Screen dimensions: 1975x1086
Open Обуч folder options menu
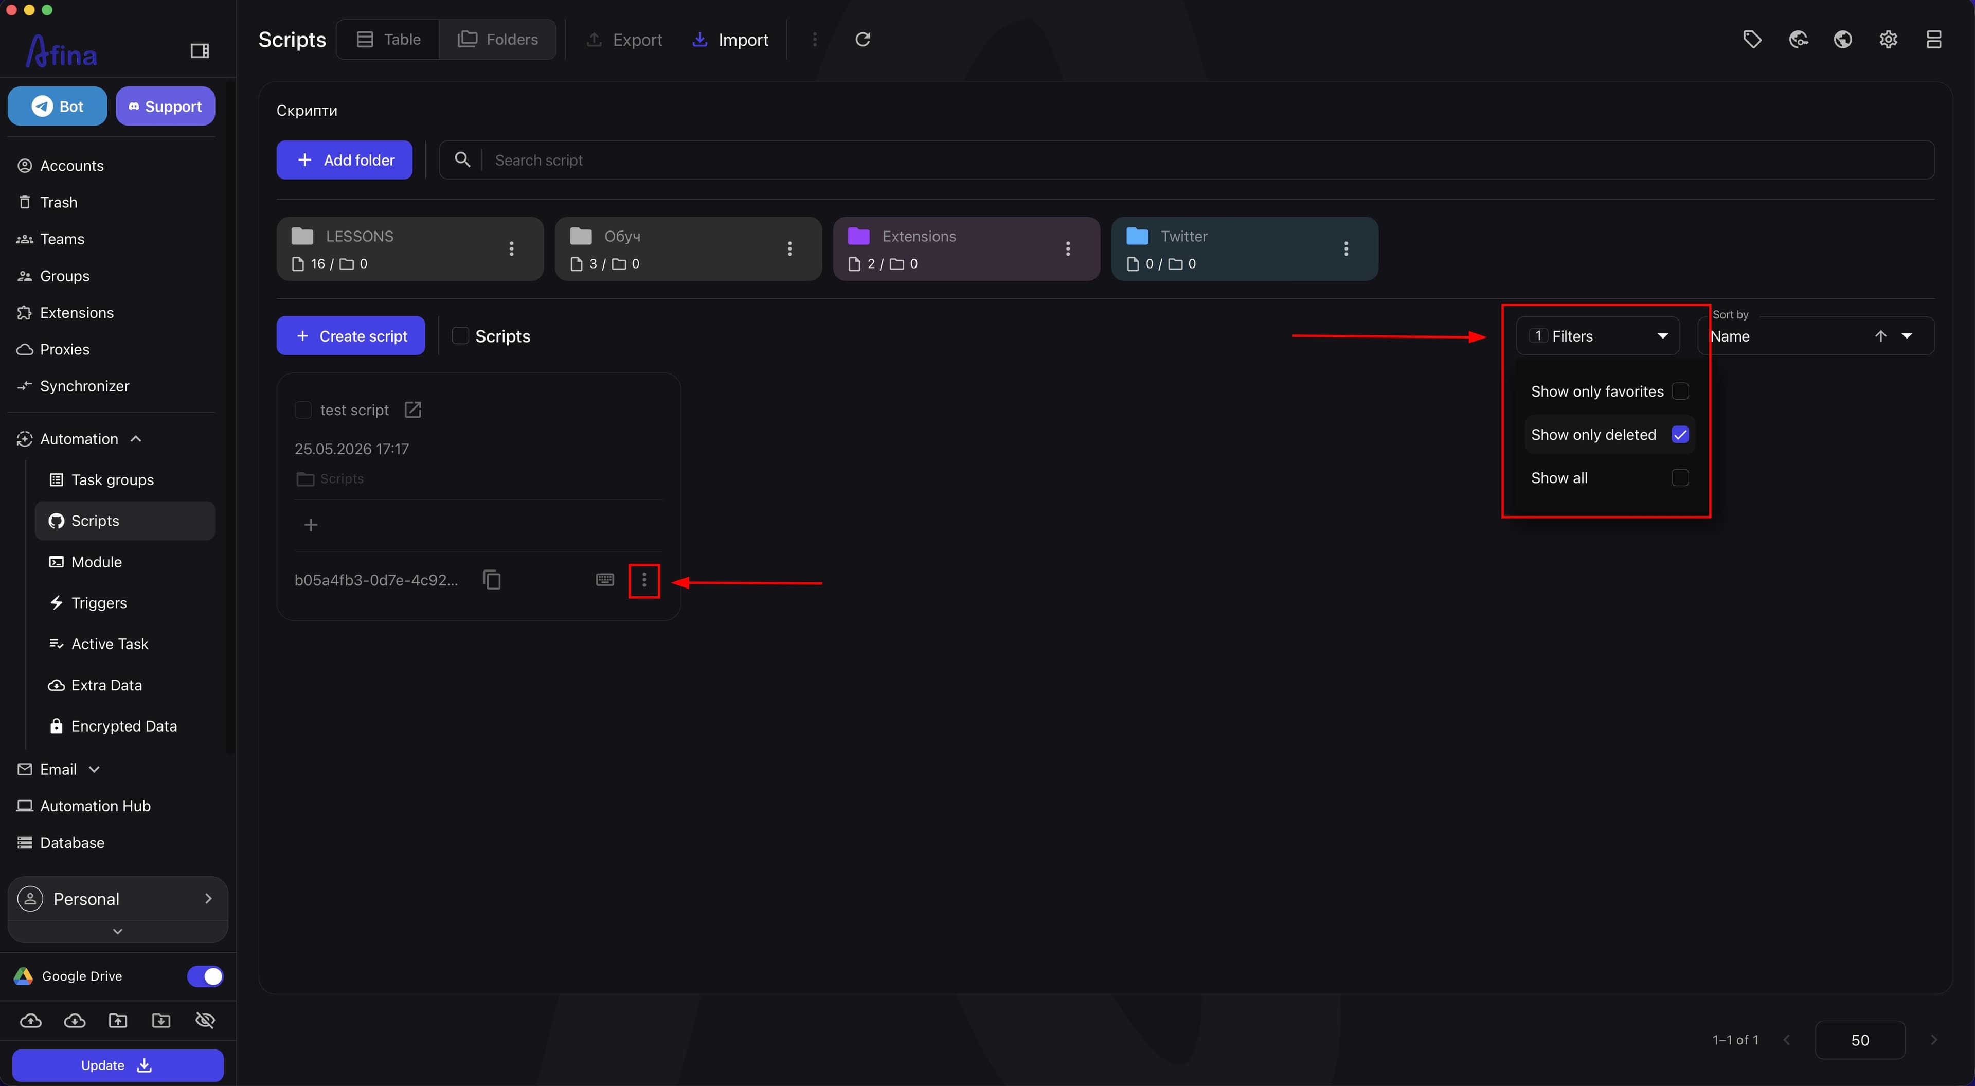(x=789, y=248)
